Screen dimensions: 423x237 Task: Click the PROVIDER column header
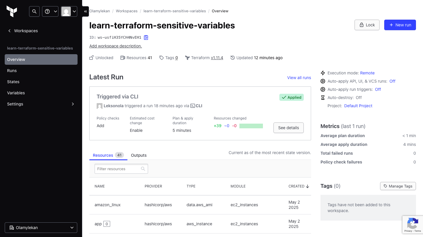(153, 186)
